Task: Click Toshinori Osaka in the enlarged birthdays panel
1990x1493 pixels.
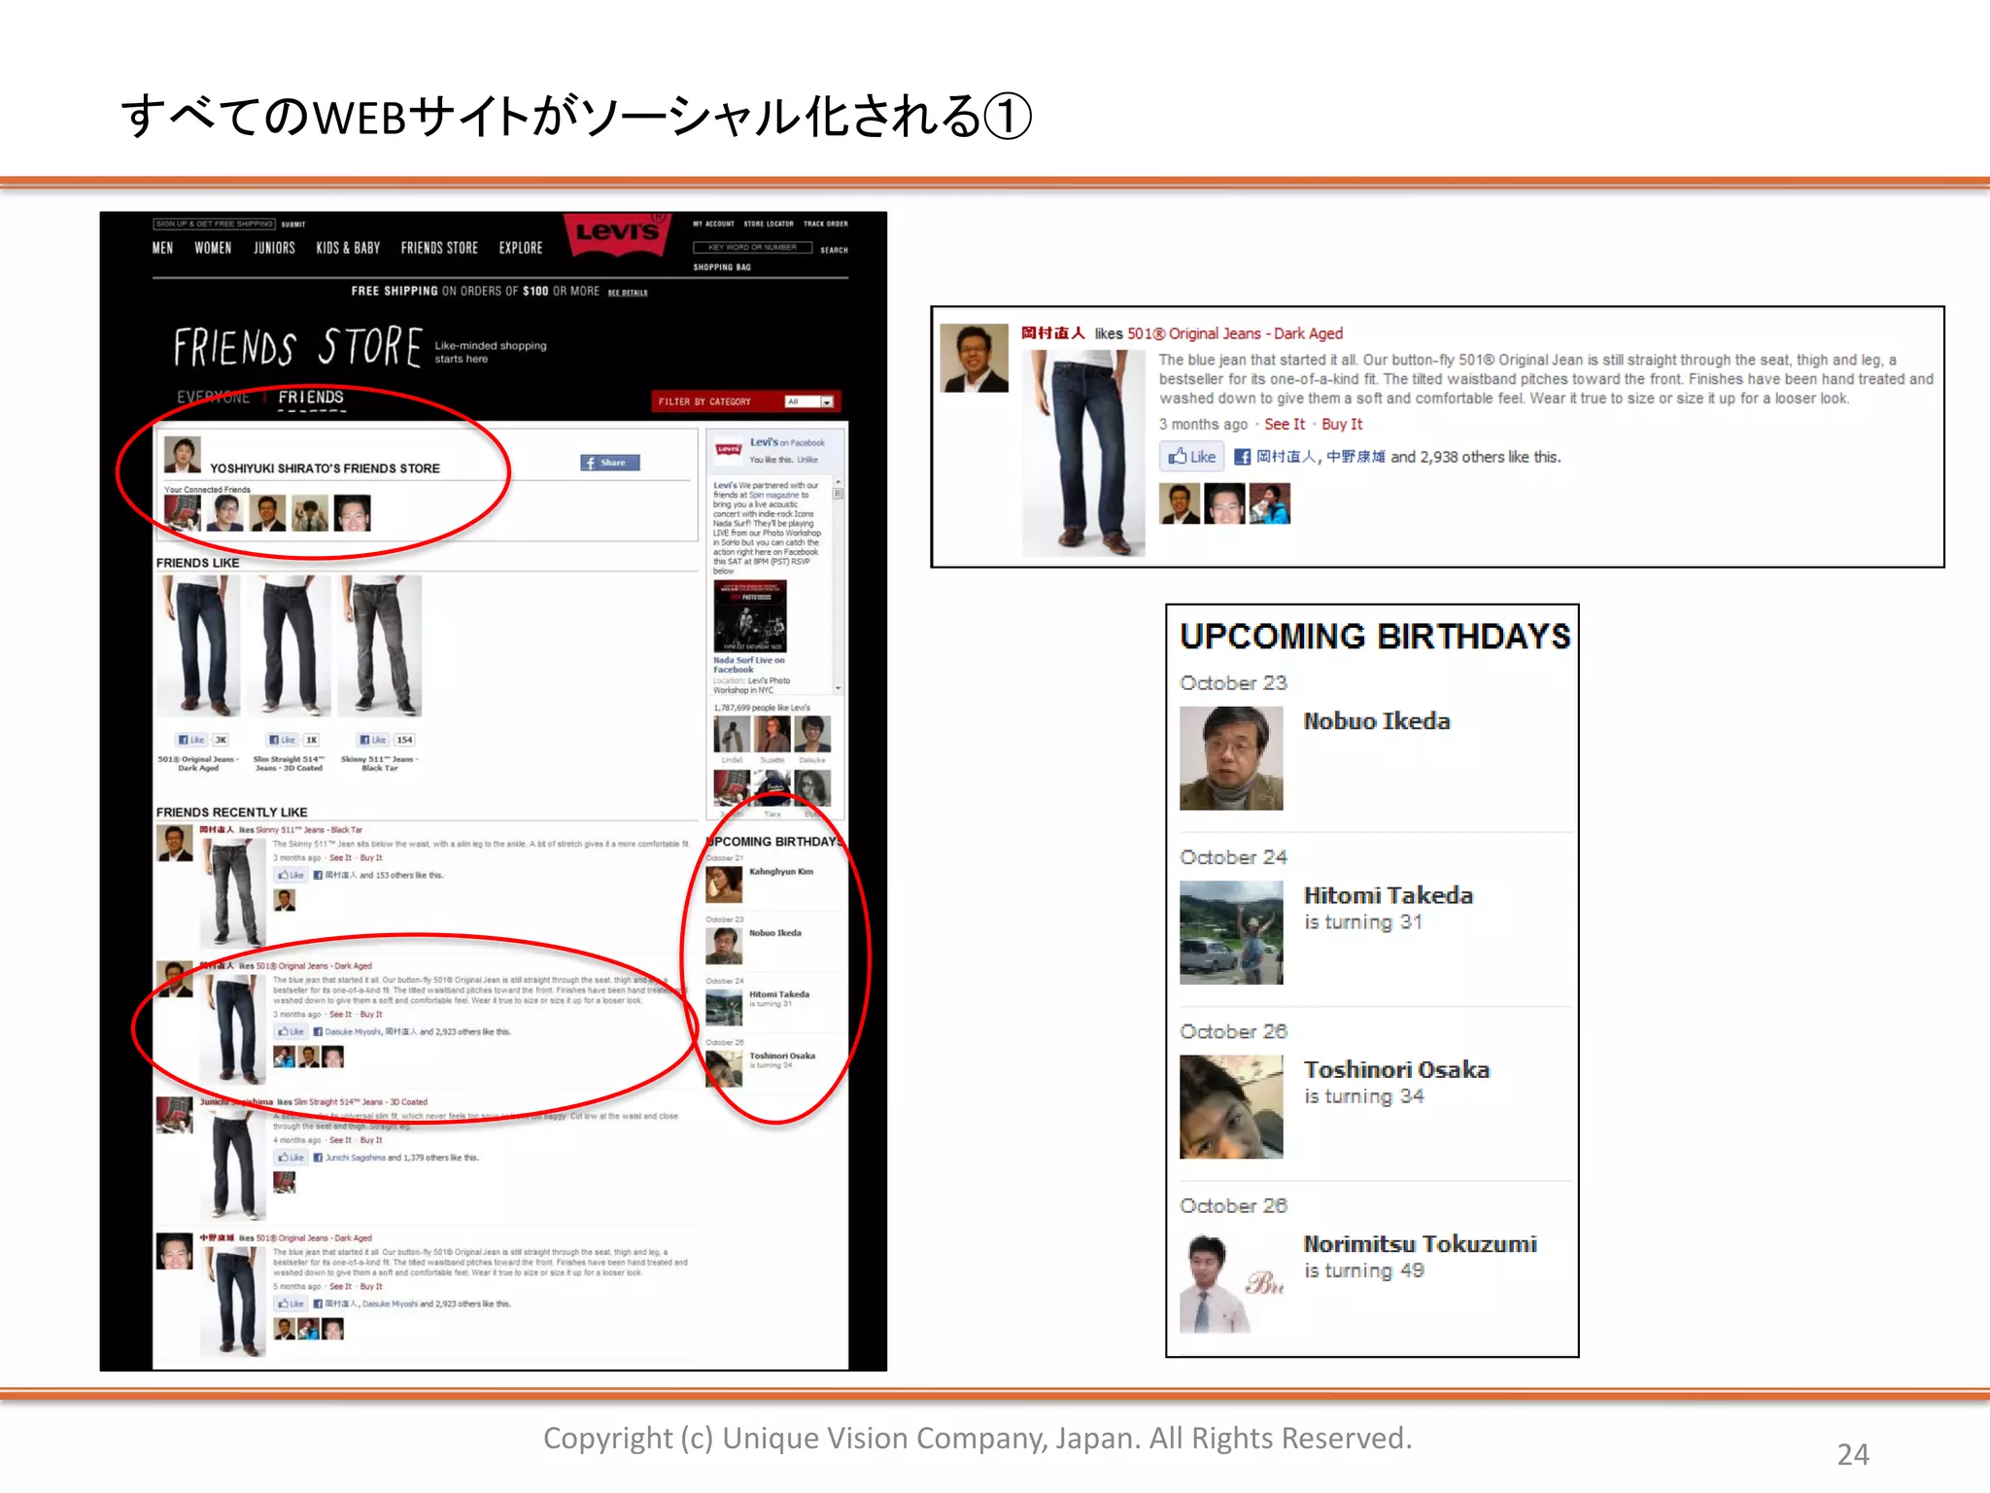Action: (1396, 1069)
